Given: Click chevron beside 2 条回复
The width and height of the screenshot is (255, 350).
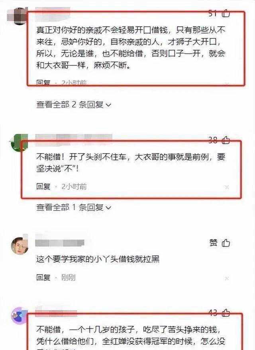Looking at the screenshot, I should (x=108, y=105).
